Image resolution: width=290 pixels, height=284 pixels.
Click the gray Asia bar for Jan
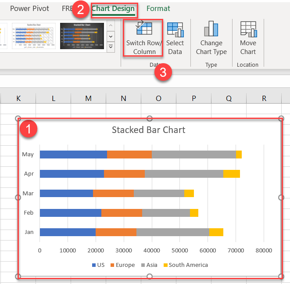pyautogui.click(x=172, y=232)
